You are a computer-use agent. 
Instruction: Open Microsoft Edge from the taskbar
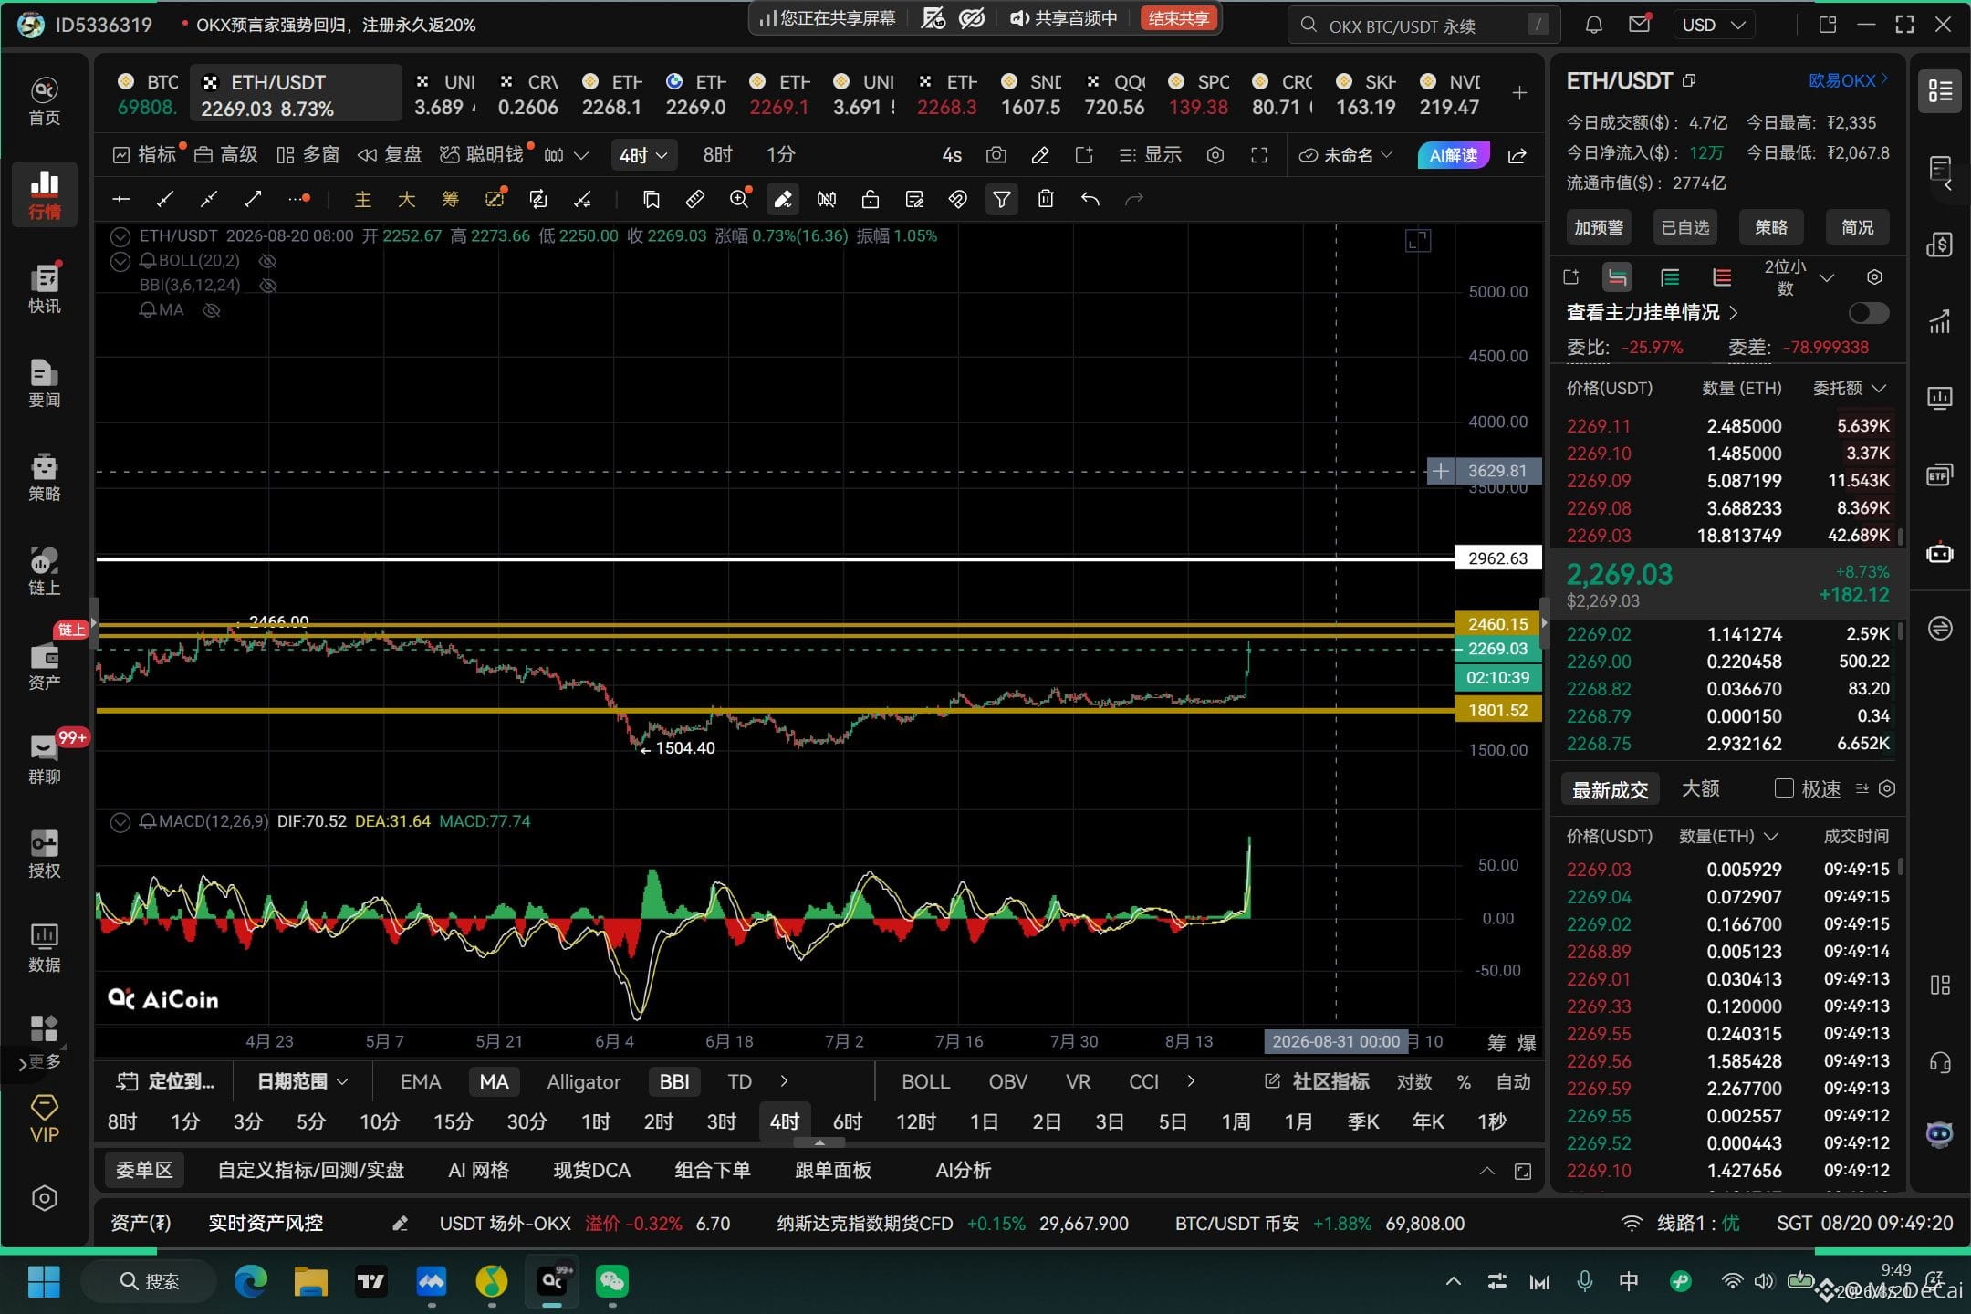(250, 1281)
